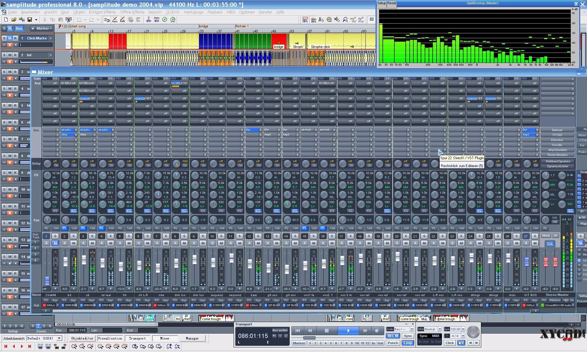Open the Audio Rec mode dropdown

(412, 329)
